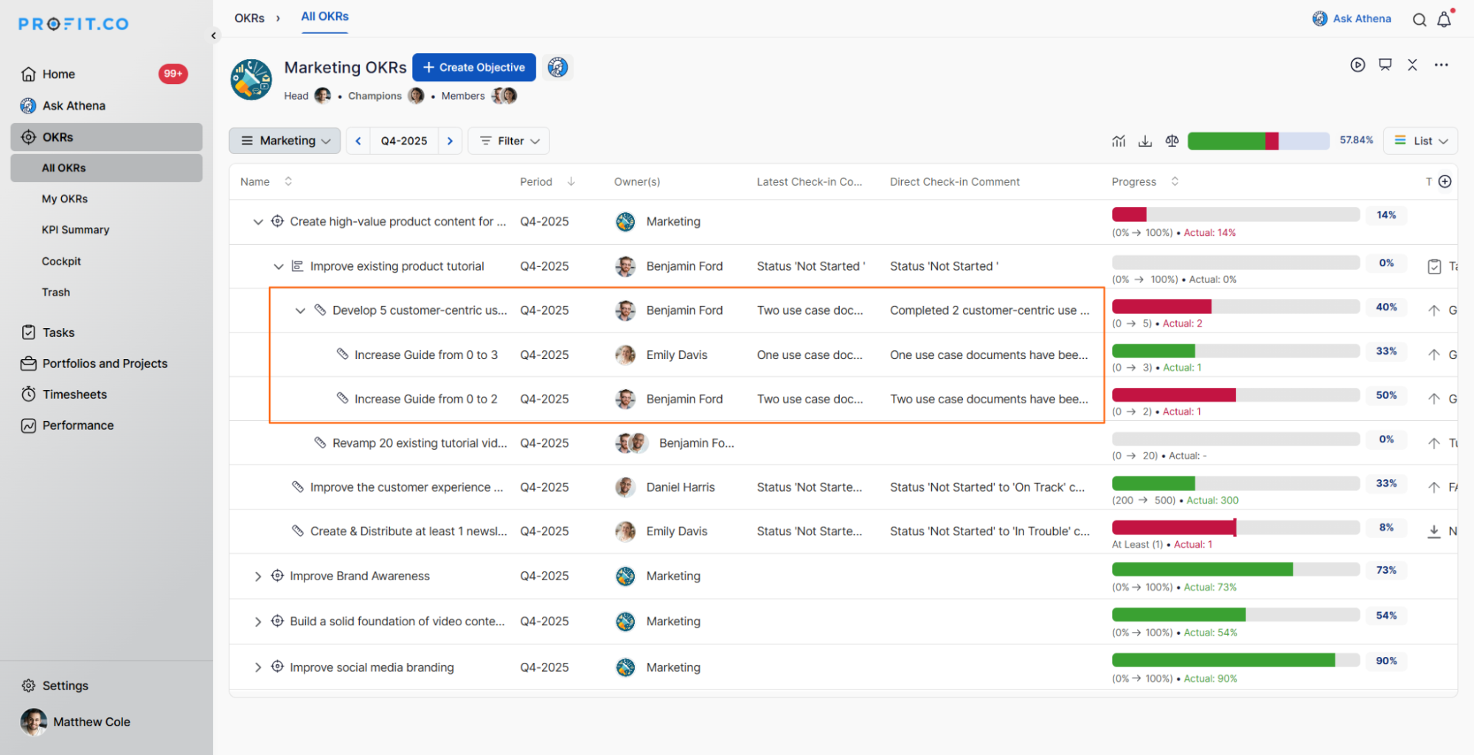Open the List view dropdown
The width and height of the screenshot is (1474, 755).
pyautogui.click(x=1420, y=141)
